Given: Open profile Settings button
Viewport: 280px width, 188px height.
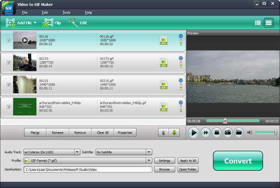Looking at the screenshot, I should click(x=164, y=161).
